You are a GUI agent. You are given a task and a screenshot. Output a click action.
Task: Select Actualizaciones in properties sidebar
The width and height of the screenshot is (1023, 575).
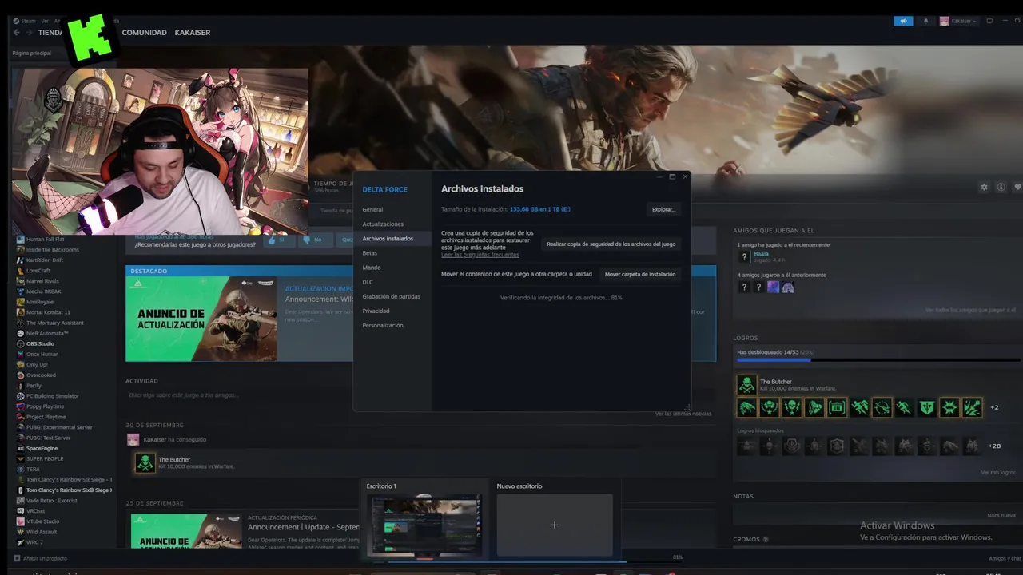(x=383, y=224)
